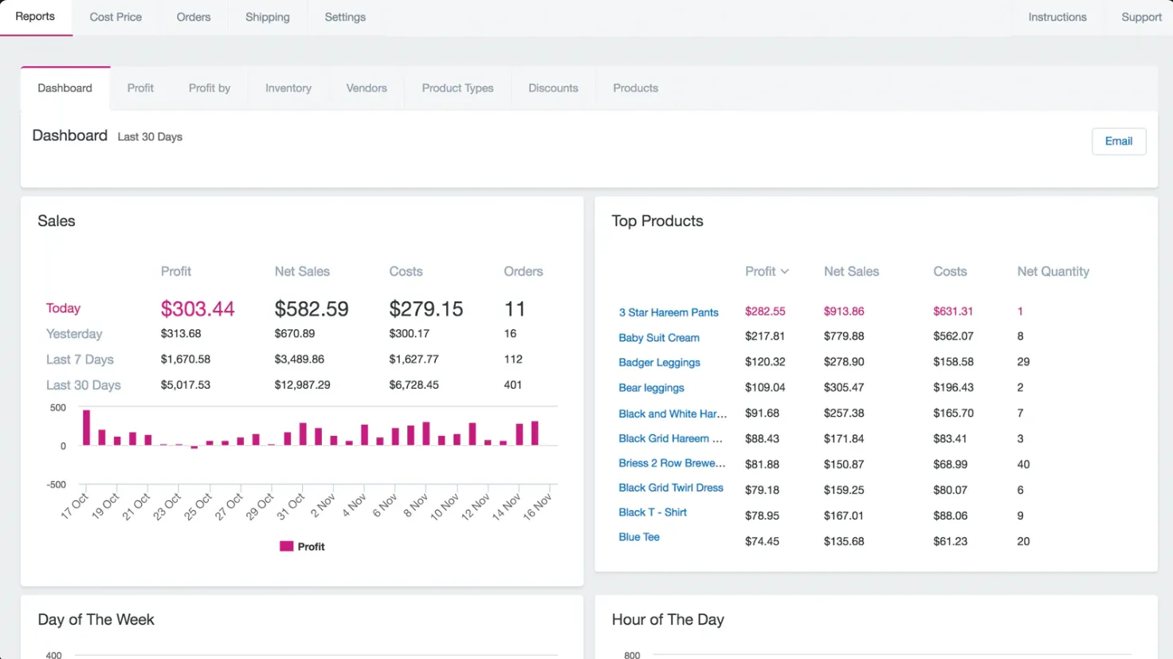
Task: Click the $12,987.29 net sales value
Action: 302,385
